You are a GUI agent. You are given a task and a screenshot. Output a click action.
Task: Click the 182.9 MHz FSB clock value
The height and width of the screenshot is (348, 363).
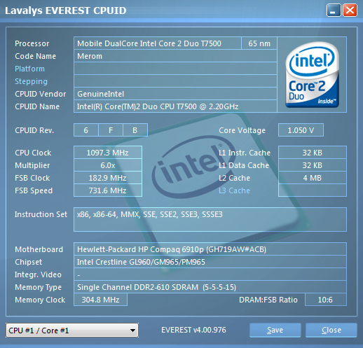tap(108, 178)
